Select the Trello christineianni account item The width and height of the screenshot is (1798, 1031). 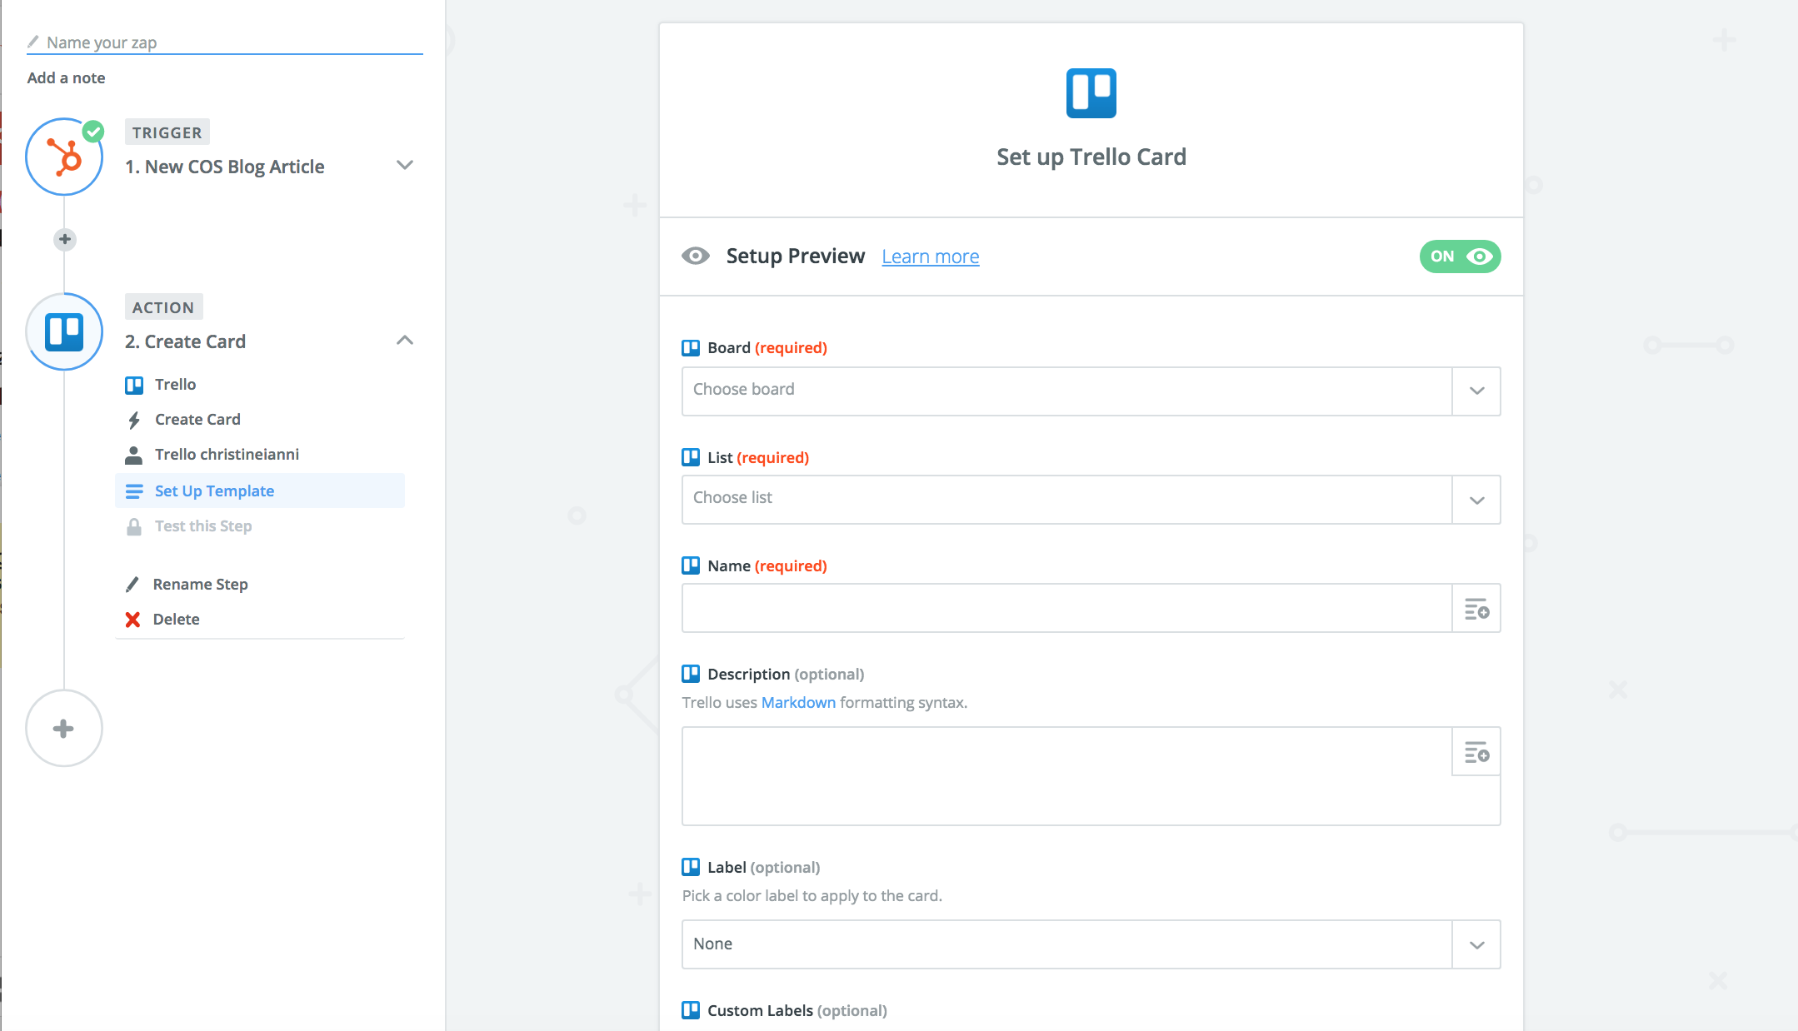(227, 455)
